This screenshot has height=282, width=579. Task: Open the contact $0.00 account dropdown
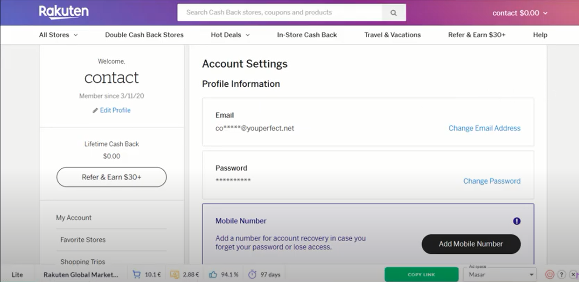coord(520,13)
